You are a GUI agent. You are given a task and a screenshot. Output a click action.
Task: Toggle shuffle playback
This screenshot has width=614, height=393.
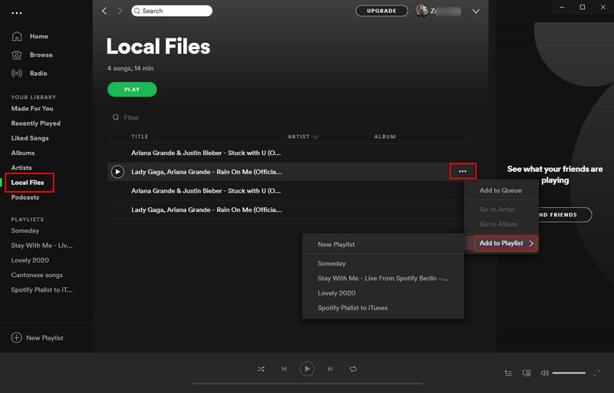pyautogui.click(x=261, y=369)
